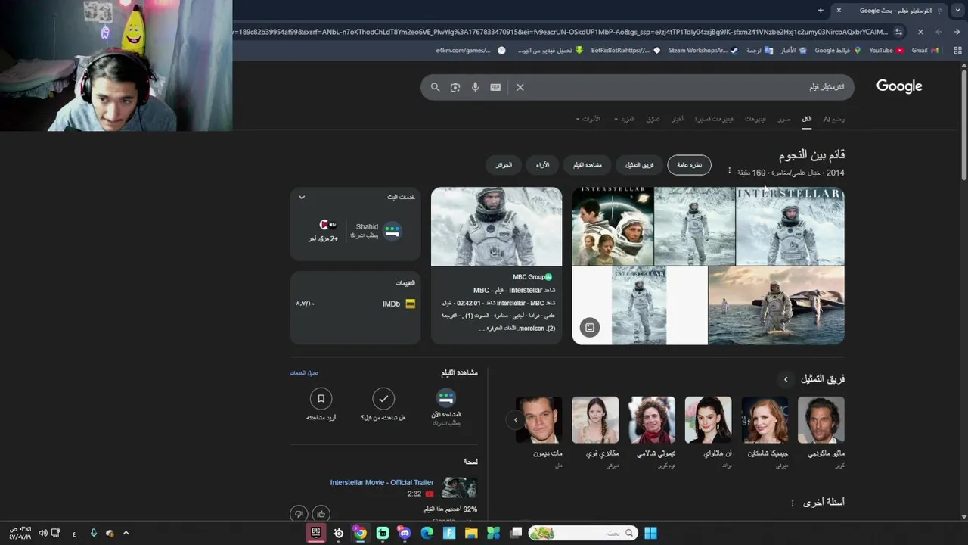Open the Windows Start button
The image size is (968, 545).
coord(650,533)
